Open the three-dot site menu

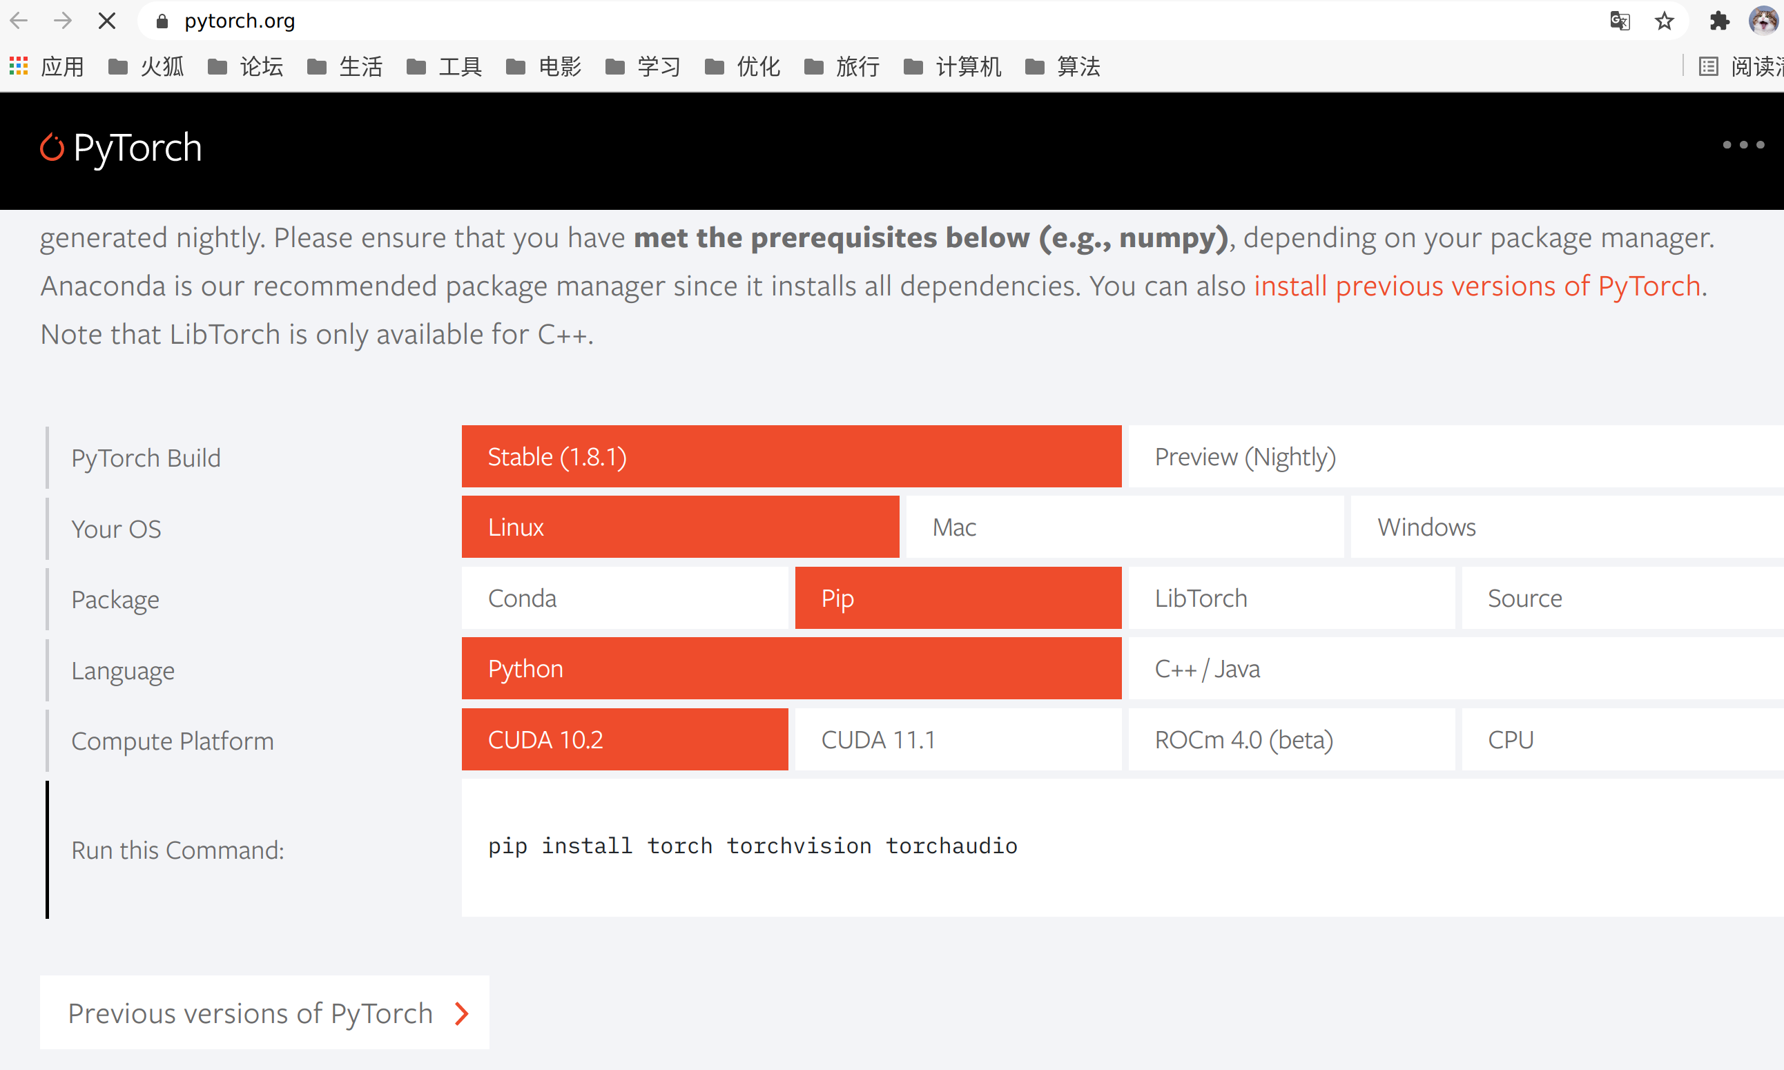(x=1744, y=145)
